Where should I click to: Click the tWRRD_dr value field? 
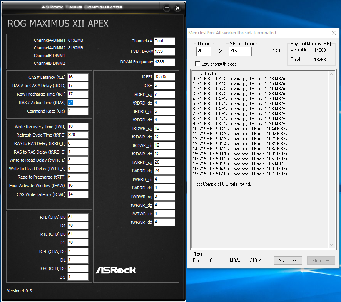point(164,179)
